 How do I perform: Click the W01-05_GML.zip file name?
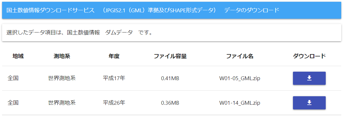pyautogui.click(x=240, y=78)
